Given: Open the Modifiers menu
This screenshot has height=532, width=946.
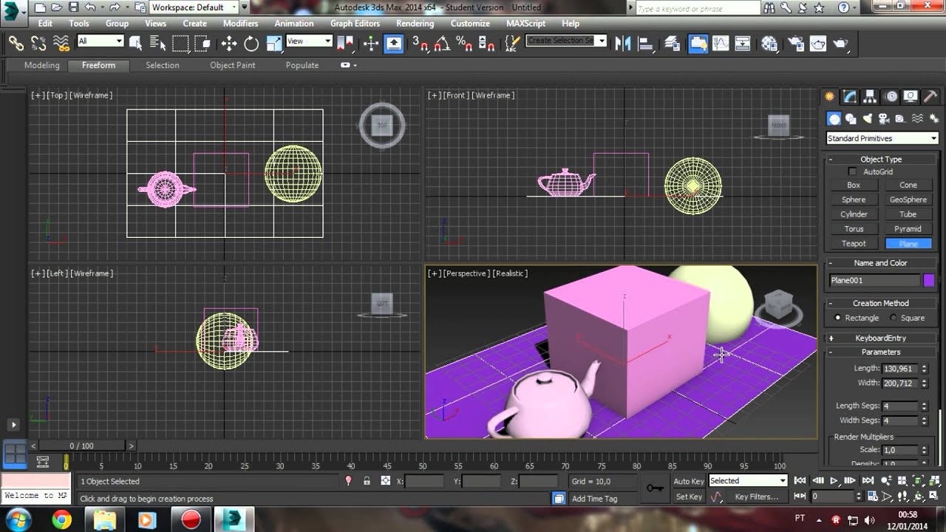Looking at the screenshot, I should (x=240, y=24).
